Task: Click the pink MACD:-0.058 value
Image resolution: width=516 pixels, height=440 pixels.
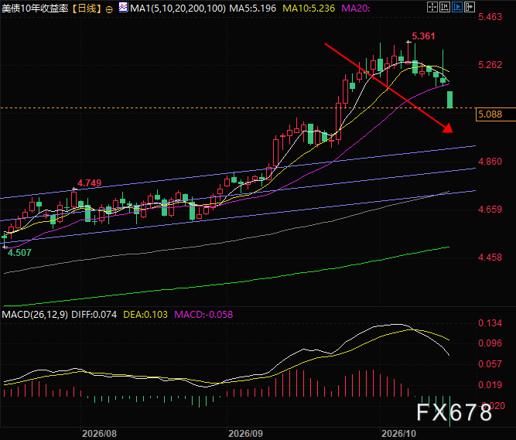Action: tap(203, 315)
